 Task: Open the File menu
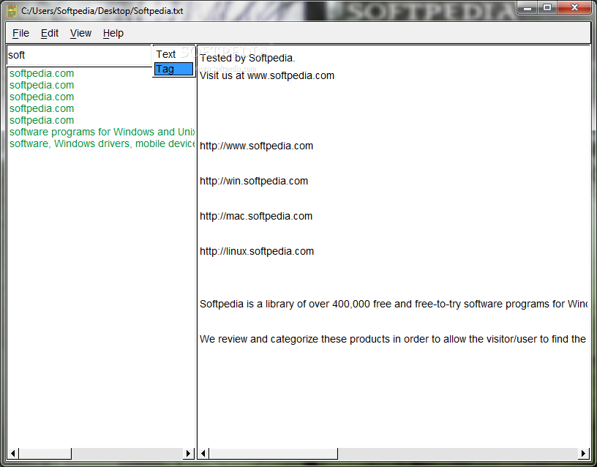20,33
